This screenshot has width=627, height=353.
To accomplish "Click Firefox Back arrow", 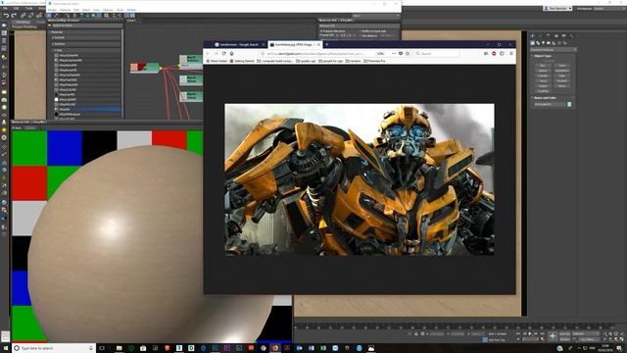I will point(207,53).
